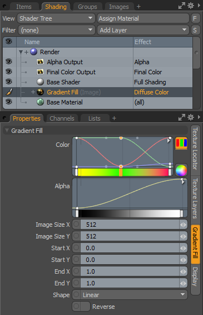Screen dimensions: 203x315
Task: Open the View Shader Tree dropdown
Action: point(56,18)
